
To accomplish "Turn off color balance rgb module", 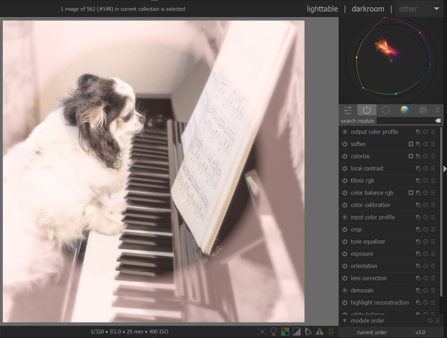I will [x=345, y=193].
